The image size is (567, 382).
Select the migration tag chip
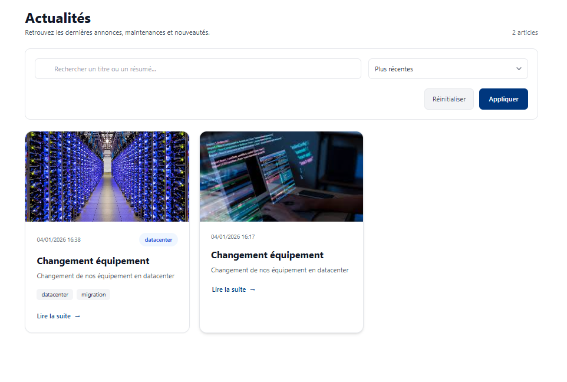[x=93, y=295]
